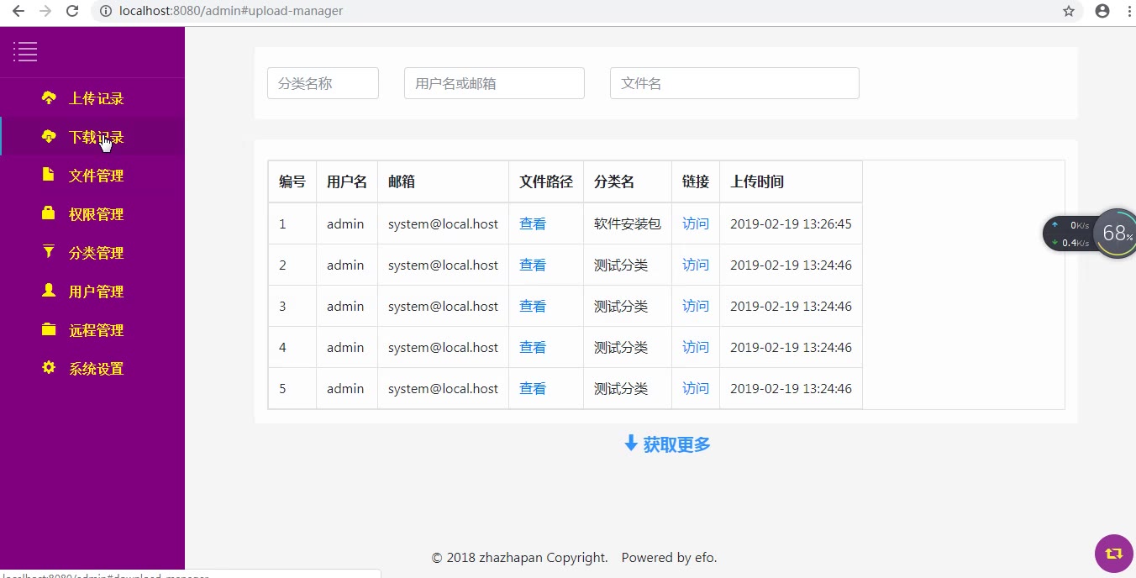Click the purple round switch button bottom-right
Screen dimensions: 1136x578
pyautogui.click(x=1114, y=554)
